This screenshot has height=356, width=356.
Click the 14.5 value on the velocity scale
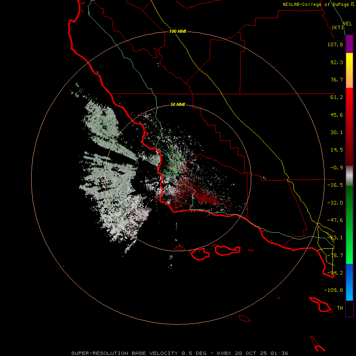tap(337, 150)
